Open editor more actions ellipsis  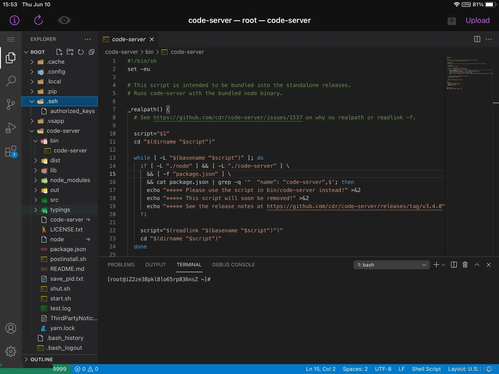(489, 39)
